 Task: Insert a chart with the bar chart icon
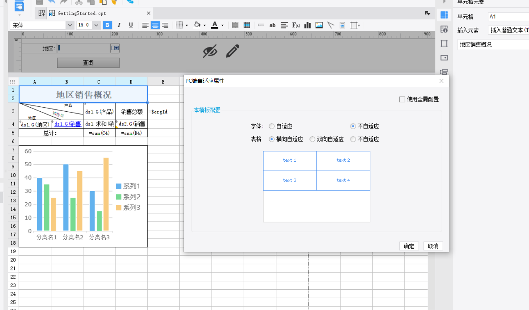coord(308,25)
